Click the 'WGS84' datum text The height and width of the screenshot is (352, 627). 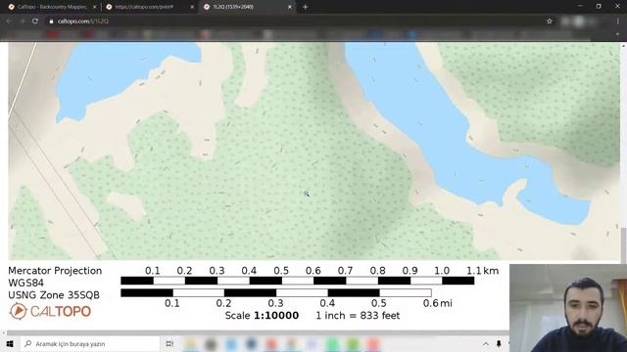(x=26, y=283)
